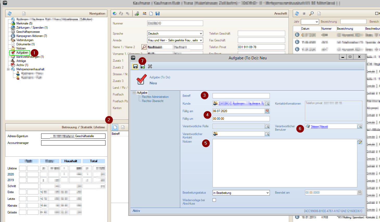The height and width of the screenshot is (222, 380).
Task: Click the Bezeichnung filter field in right panel
Action: 353,22
